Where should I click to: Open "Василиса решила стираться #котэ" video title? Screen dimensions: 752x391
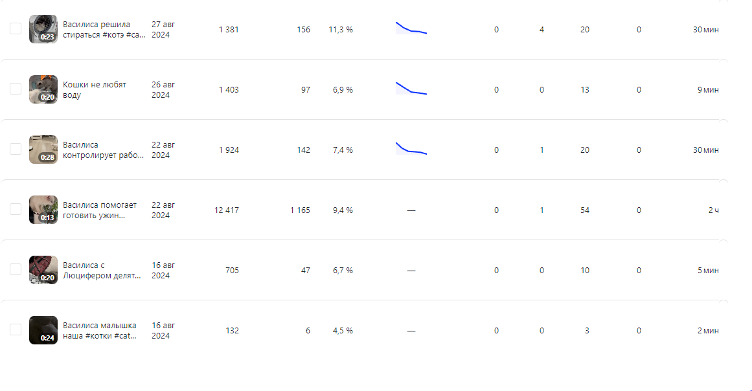pyautogui.click(x=104, y=29)
